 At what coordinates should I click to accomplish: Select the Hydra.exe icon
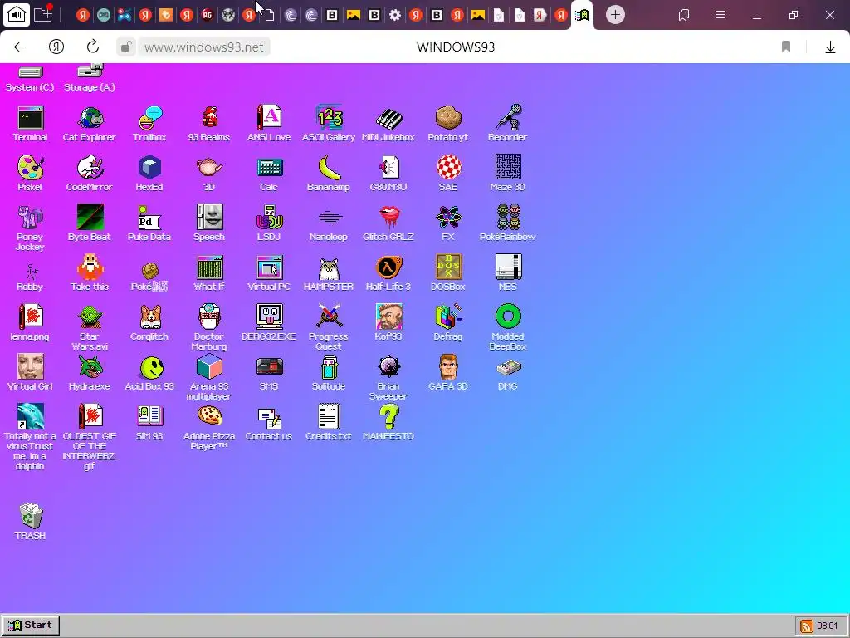(90, 373)
